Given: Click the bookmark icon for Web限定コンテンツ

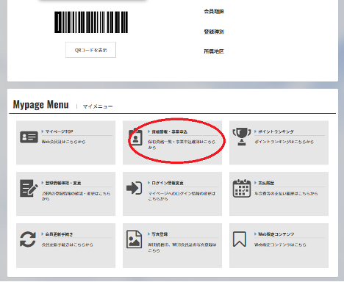Looking at the screenshot, I should click(x=240, y=239).
